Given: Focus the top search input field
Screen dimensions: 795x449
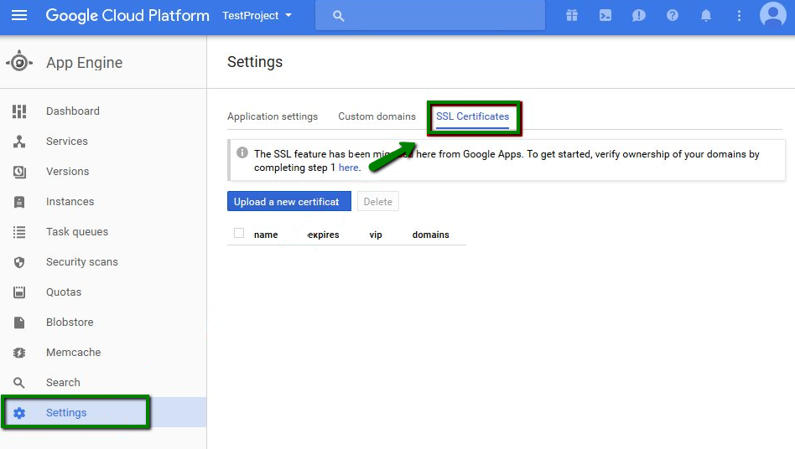Looking at the screenshot, I should 430,16.
